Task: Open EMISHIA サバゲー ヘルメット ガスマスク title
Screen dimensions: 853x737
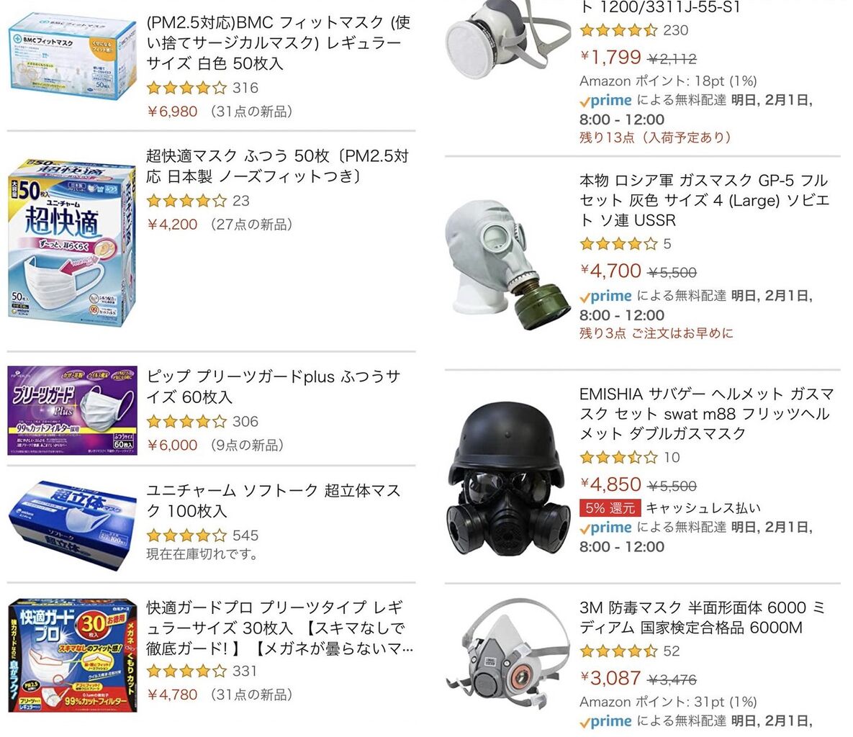Action: pos(706,413)
